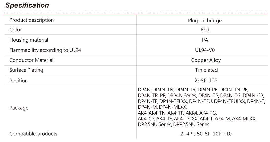Image resolution: width=270 pixels, height=142 pixels.
Task: Click the package line starting 'DP4N, DP4N-TN'
Action: pyautogui.click(x=193, y=90)
